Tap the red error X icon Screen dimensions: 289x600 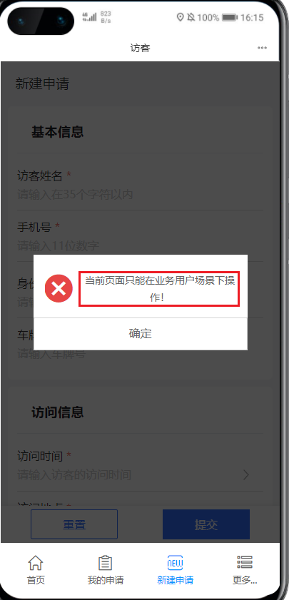coord(59,288)
